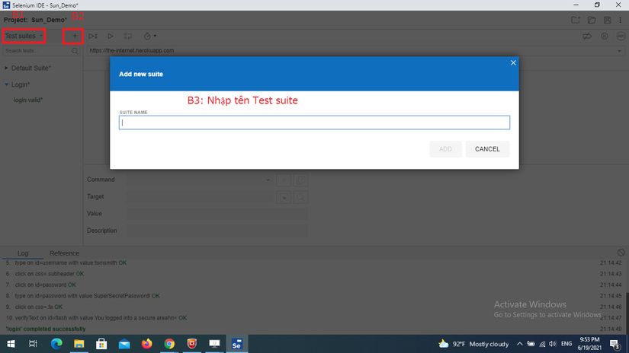Click log entry 'click on css=.fa OK'

point(39,307)
